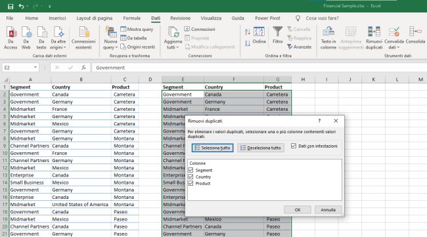
Task: Switch to the Power Pivot tab
Action: coord(267,18)
